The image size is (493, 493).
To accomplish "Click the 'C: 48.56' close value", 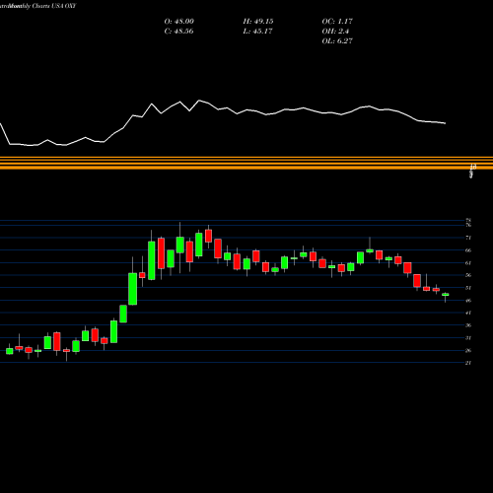I will pos(178,32).
